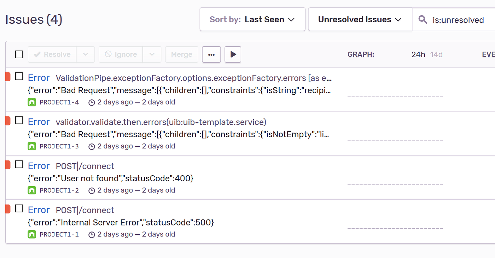Screen dimensions: 495x258
Task: Toggle the select-all issues checkbox
Action: tap(19, 54)
